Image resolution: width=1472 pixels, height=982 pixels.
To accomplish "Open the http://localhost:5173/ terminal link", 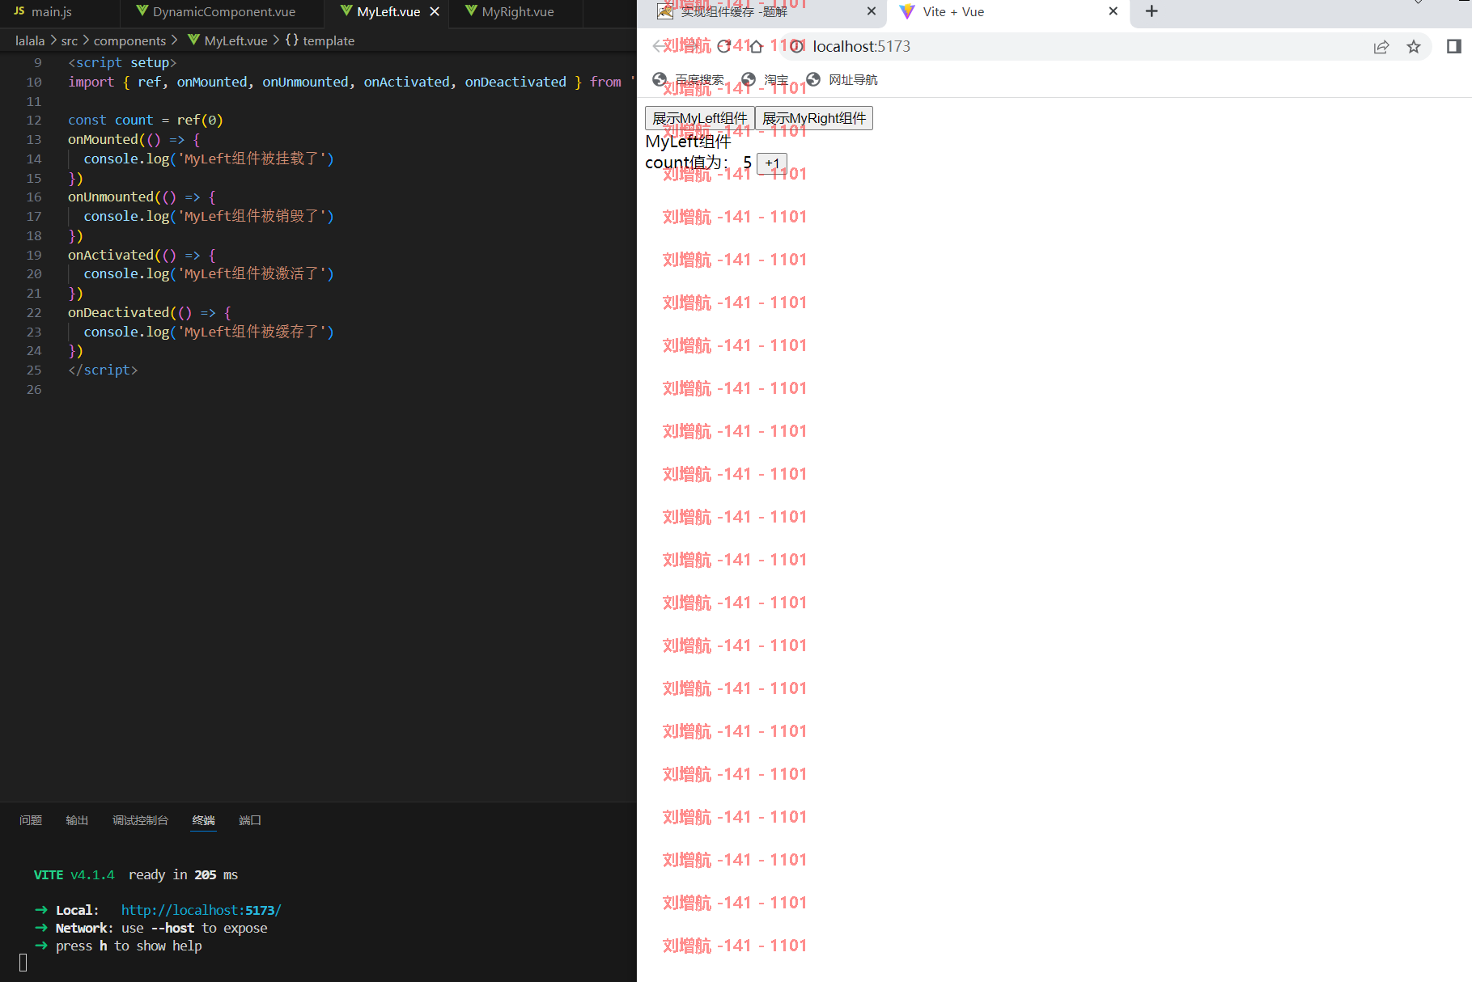I will tap(201, 910).
